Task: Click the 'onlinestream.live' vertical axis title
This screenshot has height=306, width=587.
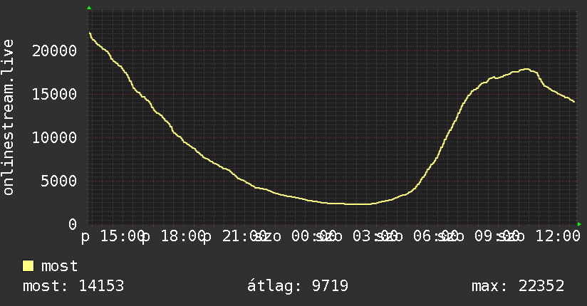Action: point(9,117)
